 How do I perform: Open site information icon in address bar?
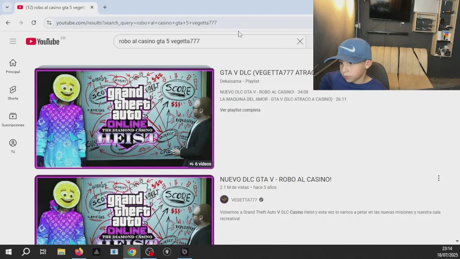(49, 23)
